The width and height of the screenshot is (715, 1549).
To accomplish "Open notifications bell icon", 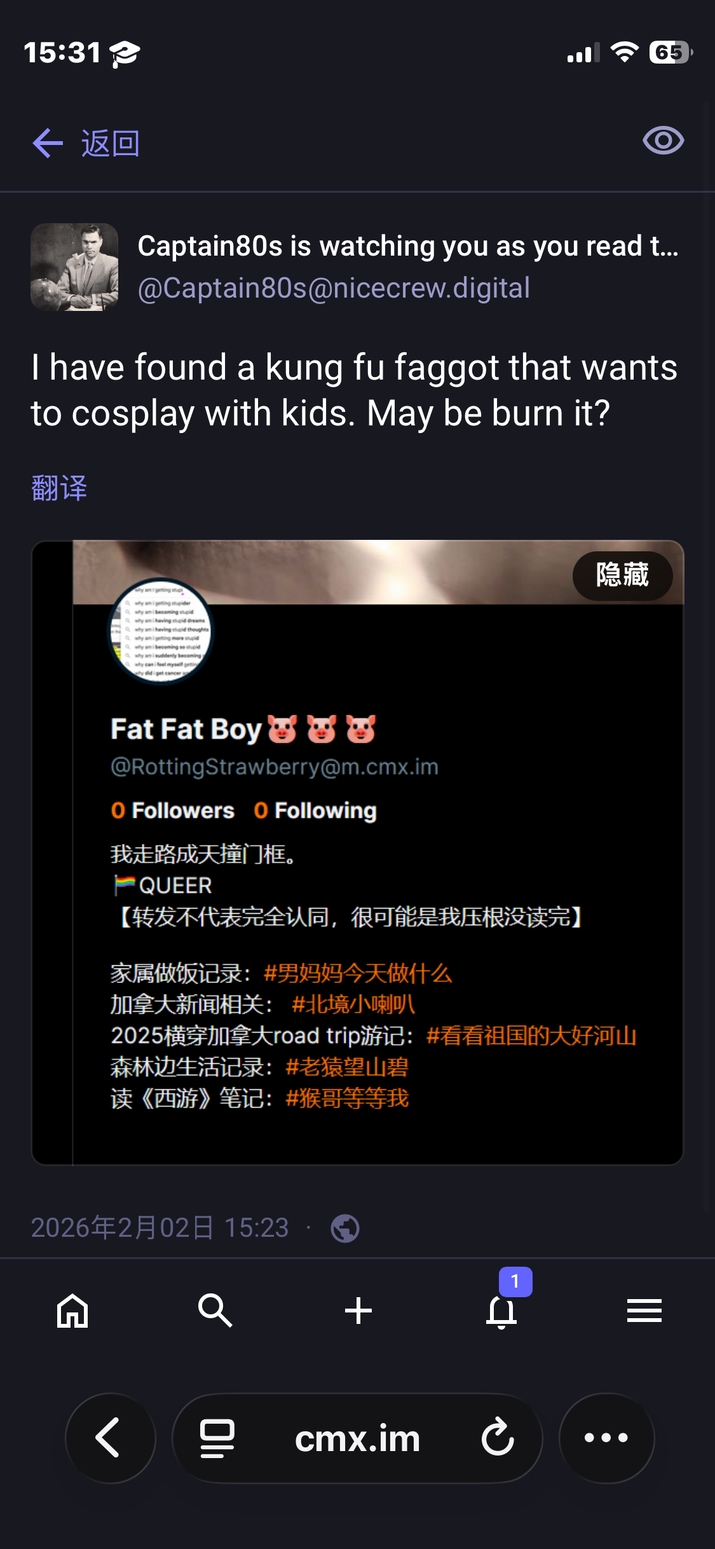I will 501,1311.
